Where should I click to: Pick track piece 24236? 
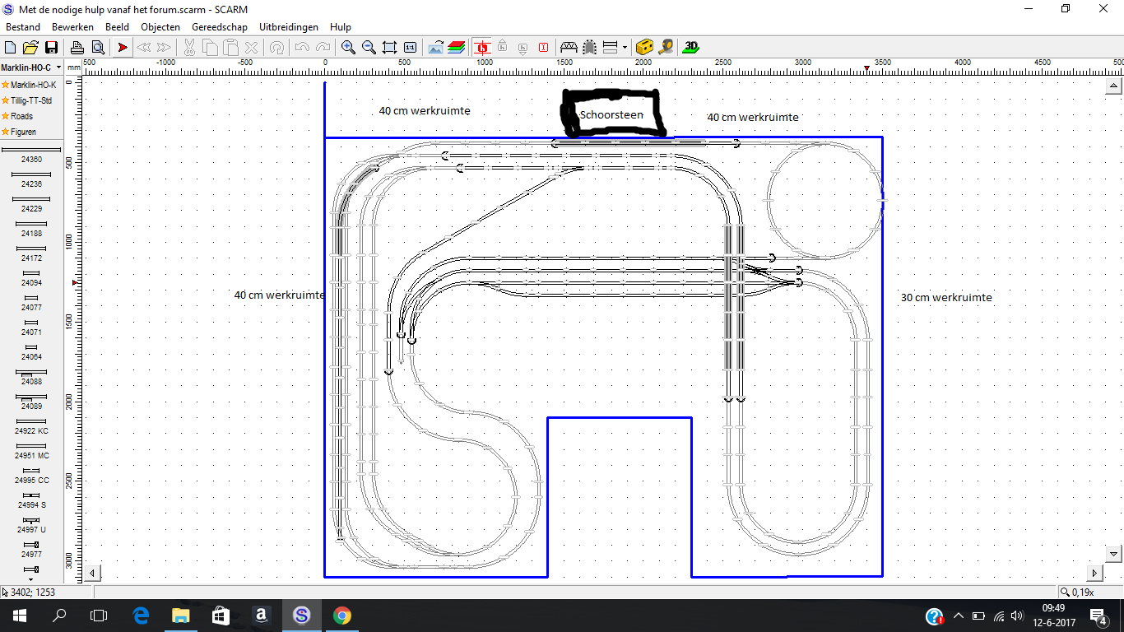[x=31, y=179]
